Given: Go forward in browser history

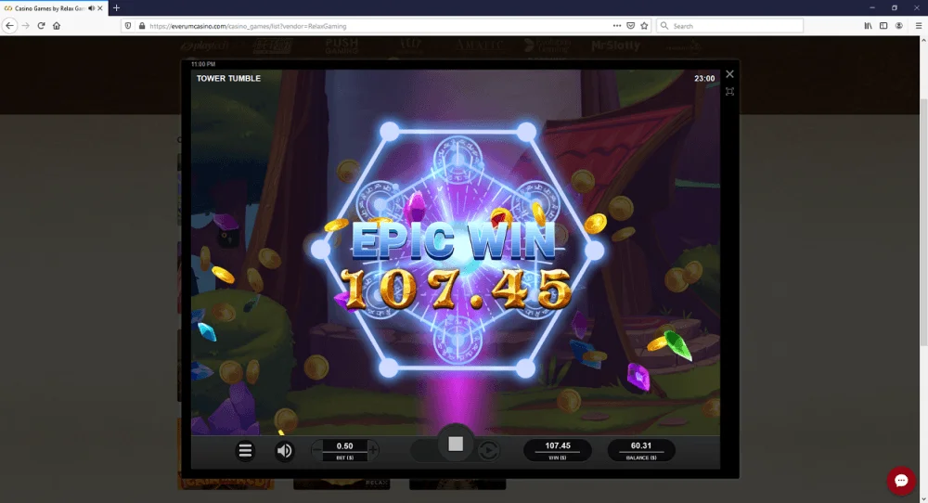Looking at the screenshot, I should tap(25, 25).
